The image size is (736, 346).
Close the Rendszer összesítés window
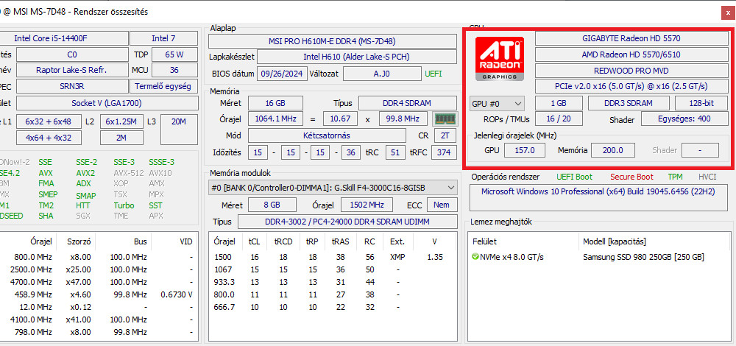(727, 12)
